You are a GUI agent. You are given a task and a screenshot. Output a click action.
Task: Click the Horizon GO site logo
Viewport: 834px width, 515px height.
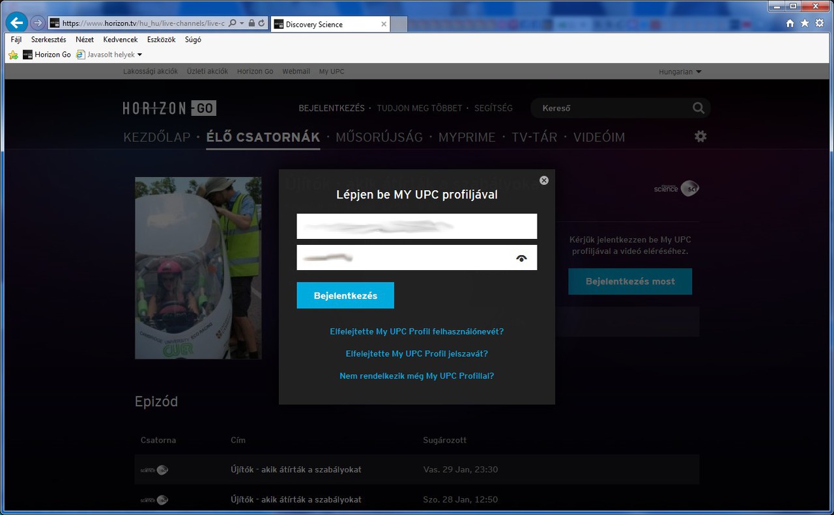[x=169, y=108]
